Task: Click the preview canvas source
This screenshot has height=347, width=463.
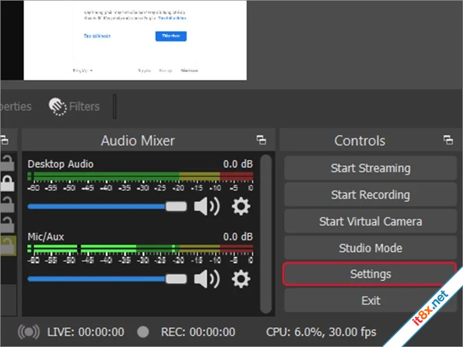Action: coord(135,40)
